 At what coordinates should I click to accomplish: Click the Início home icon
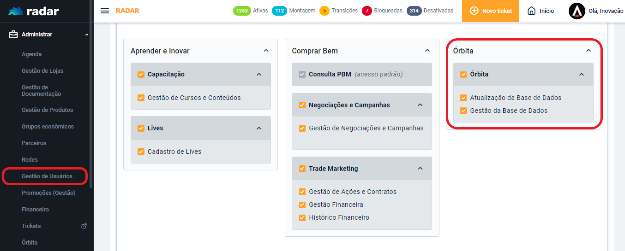532,11
